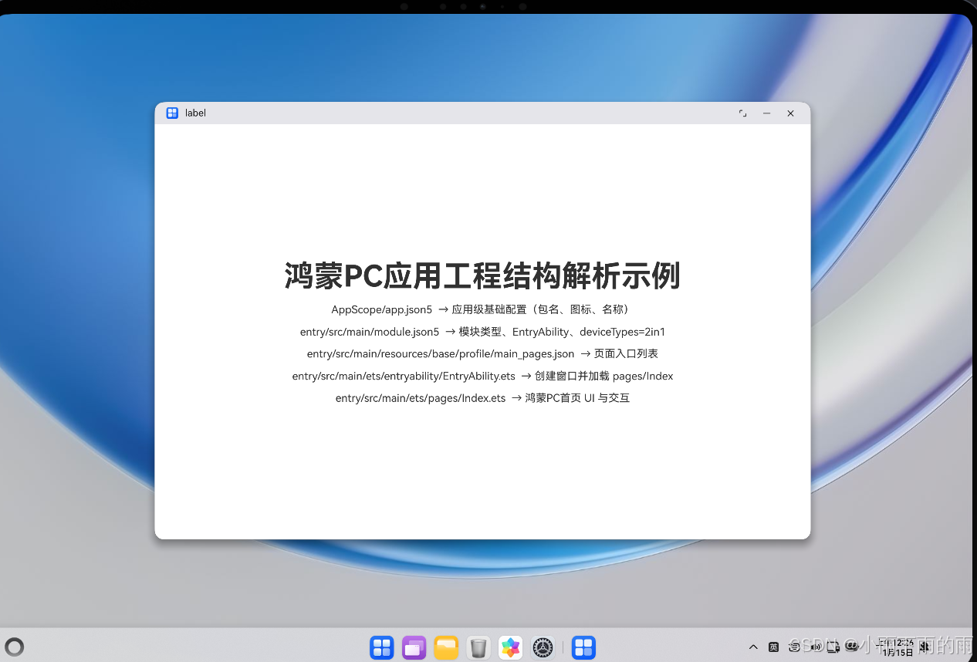Switch the 英 input method indicator
Image resolution: width=977 pixels, height=662 pixels.
pos(773,647)
